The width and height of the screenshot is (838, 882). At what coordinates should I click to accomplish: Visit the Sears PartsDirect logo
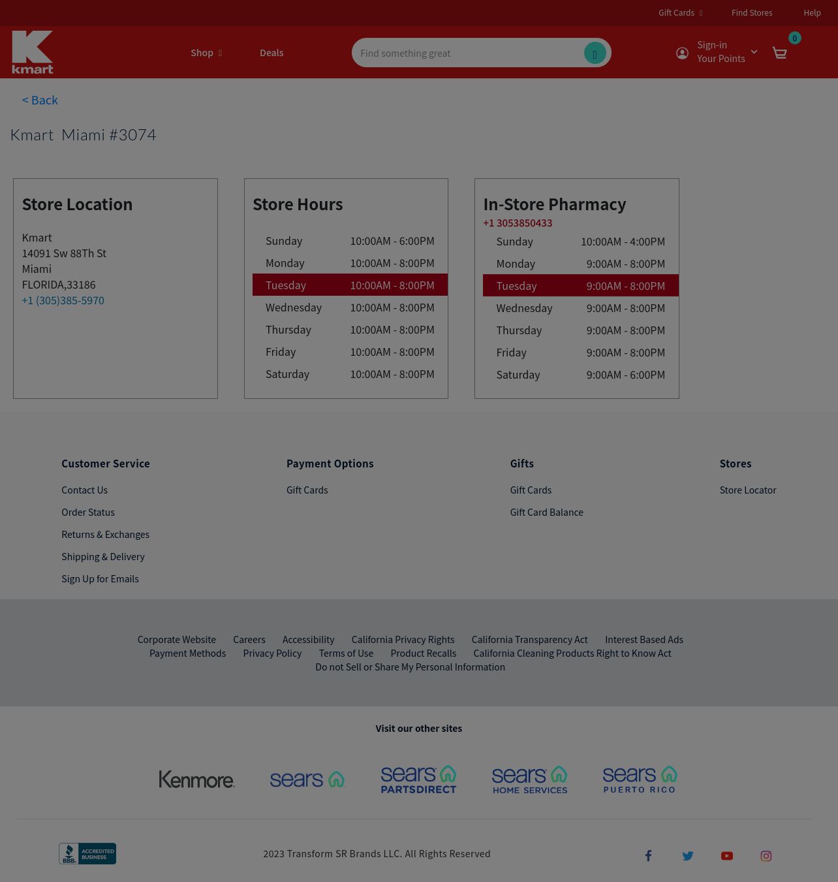418,780
